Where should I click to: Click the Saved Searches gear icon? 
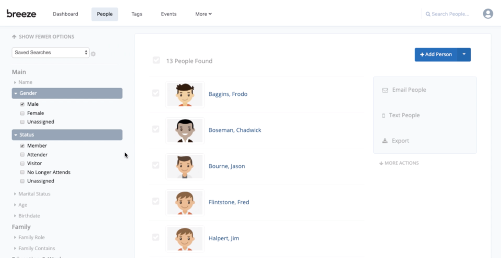(93, 54)
